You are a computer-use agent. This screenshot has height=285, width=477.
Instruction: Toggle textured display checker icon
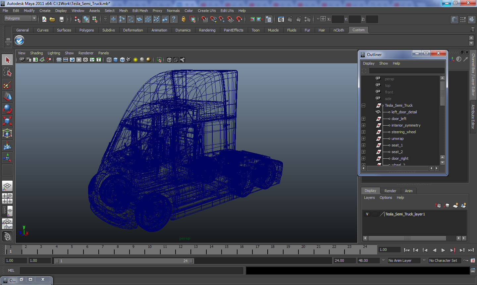(129, 60)
